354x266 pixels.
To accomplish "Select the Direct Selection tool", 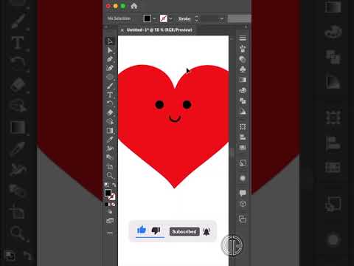I will pyautogui.click(x=110, y=50).
